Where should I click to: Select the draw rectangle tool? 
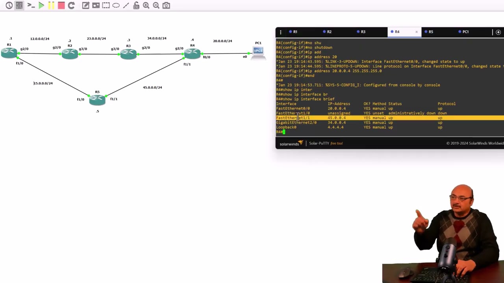pyautogui.click(x=106, y=6)
